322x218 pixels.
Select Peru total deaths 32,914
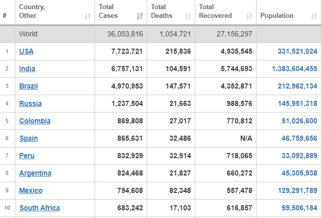[x=180, y=156]
